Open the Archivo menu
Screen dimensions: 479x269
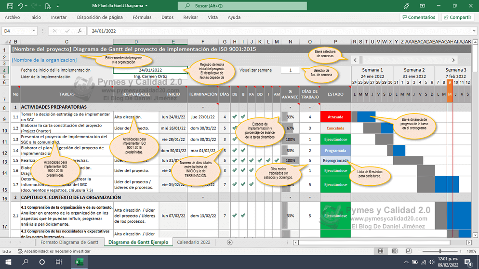12,17
